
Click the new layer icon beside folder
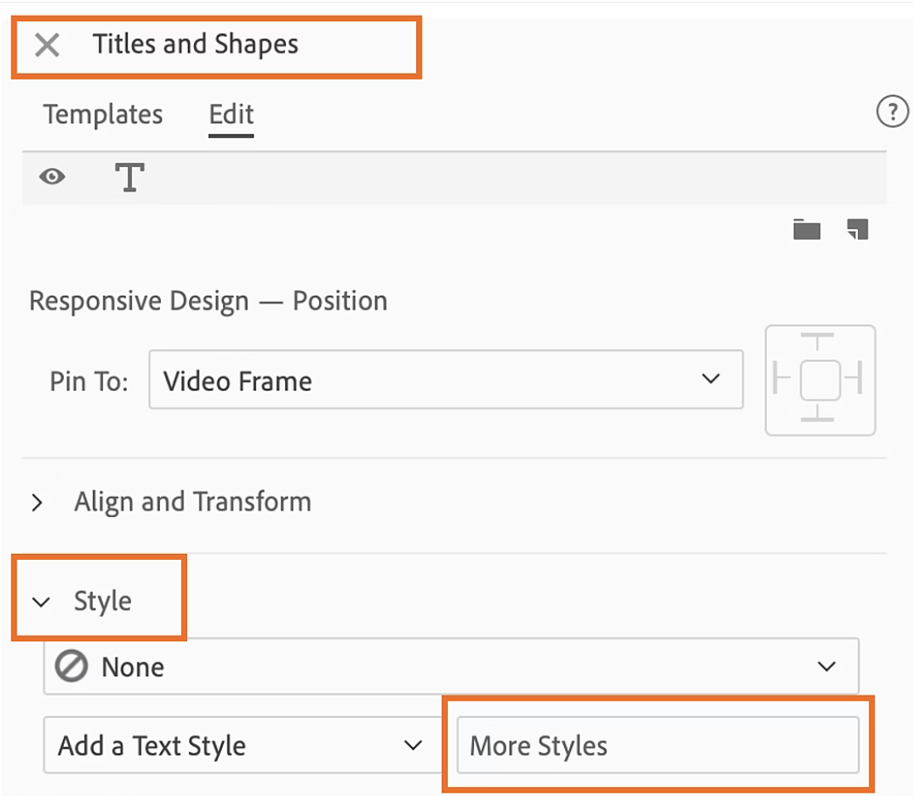[857, 230]
